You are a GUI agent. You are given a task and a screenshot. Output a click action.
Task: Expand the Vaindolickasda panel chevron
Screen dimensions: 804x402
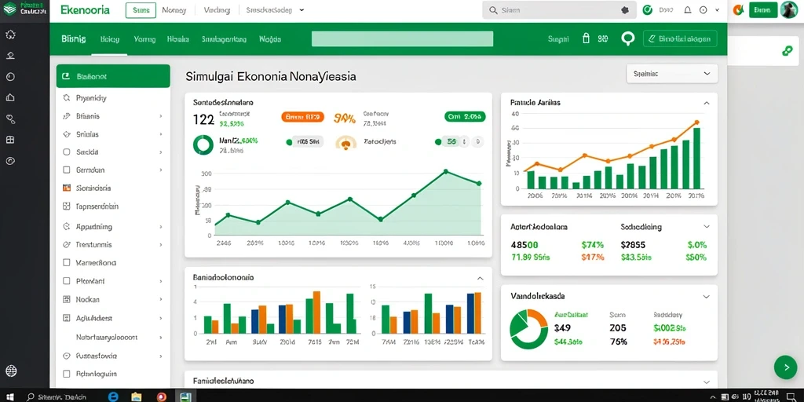point(706,297)
